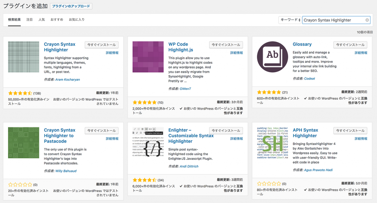The image size is (377, 203).
Task: Open 詳細情報 for Glossary plugin
Action: point(361,53)
